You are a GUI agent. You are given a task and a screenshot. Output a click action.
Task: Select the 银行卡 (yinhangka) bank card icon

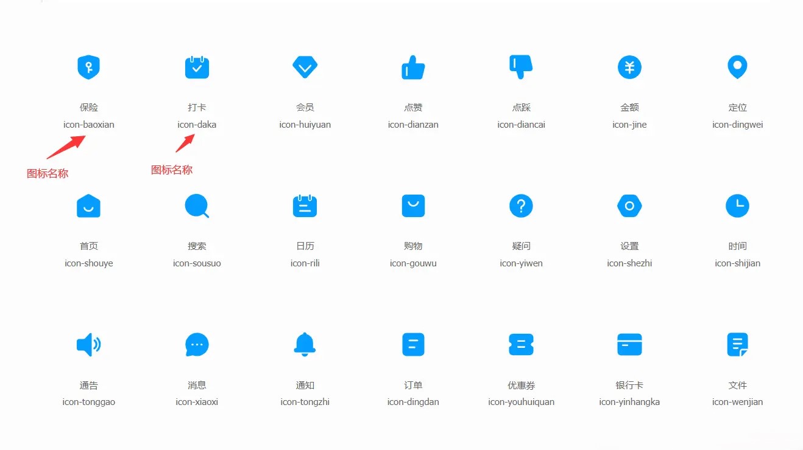629,344
